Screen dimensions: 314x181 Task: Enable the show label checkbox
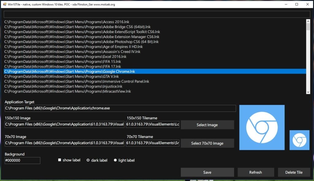pyautogui.click(x=59, y=160)
